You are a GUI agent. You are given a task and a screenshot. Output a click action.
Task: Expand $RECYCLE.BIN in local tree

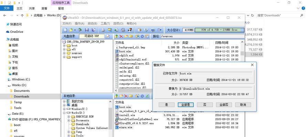68,116
